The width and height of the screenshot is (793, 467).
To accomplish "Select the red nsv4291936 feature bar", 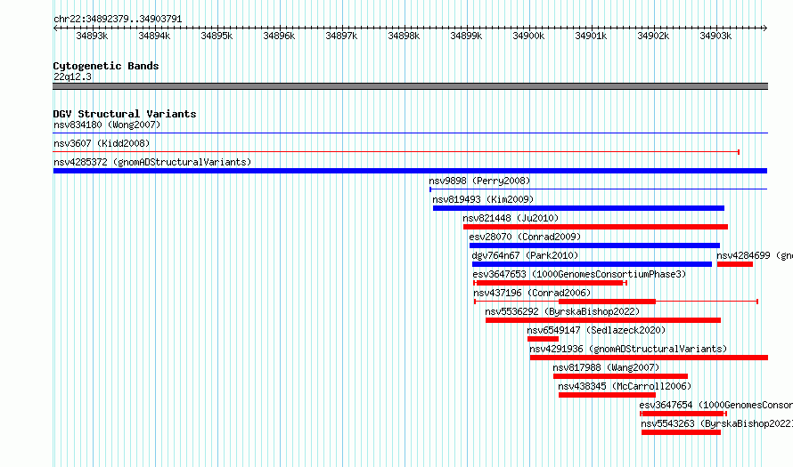I will [649, 358].
